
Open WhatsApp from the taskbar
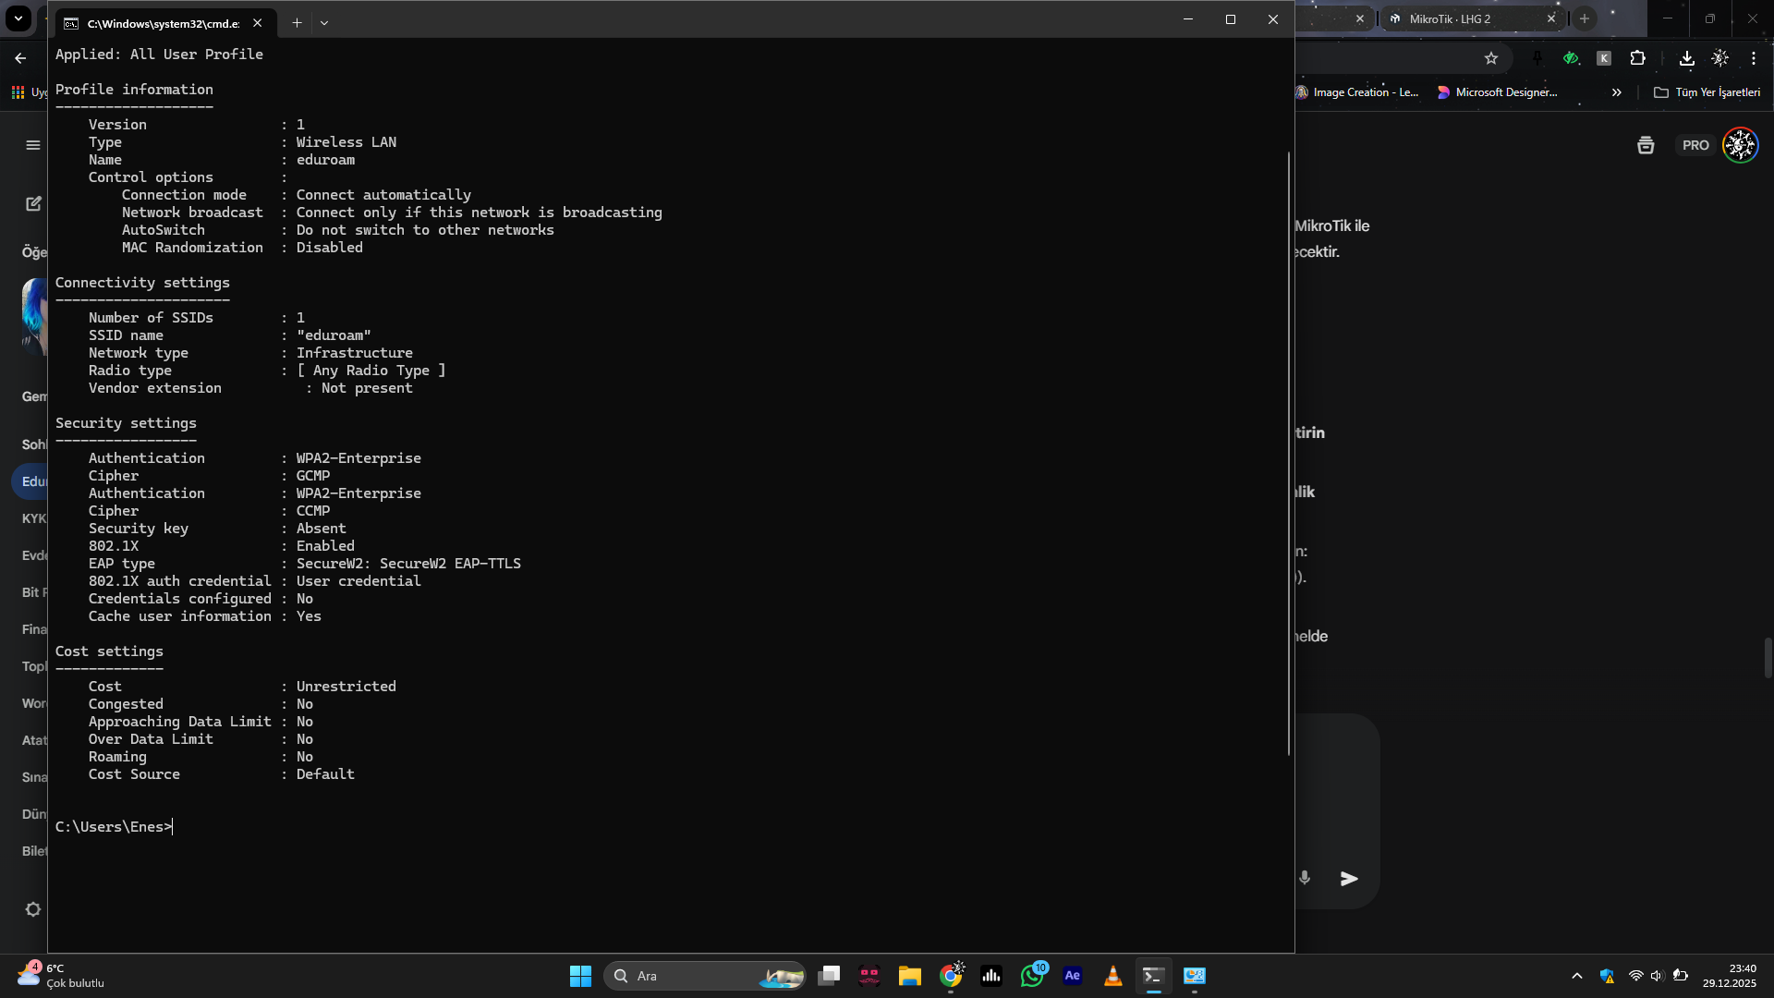(1032, 976)
